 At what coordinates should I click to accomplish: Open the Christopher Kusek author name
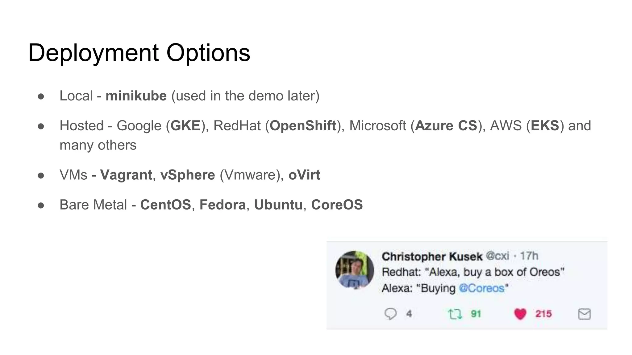pyautogui.click(x=432, y=256)
